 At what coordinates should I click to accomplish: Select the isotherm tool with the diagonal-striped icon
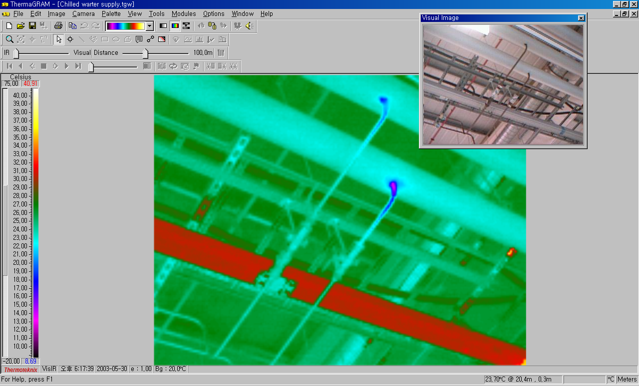[162, 39]
